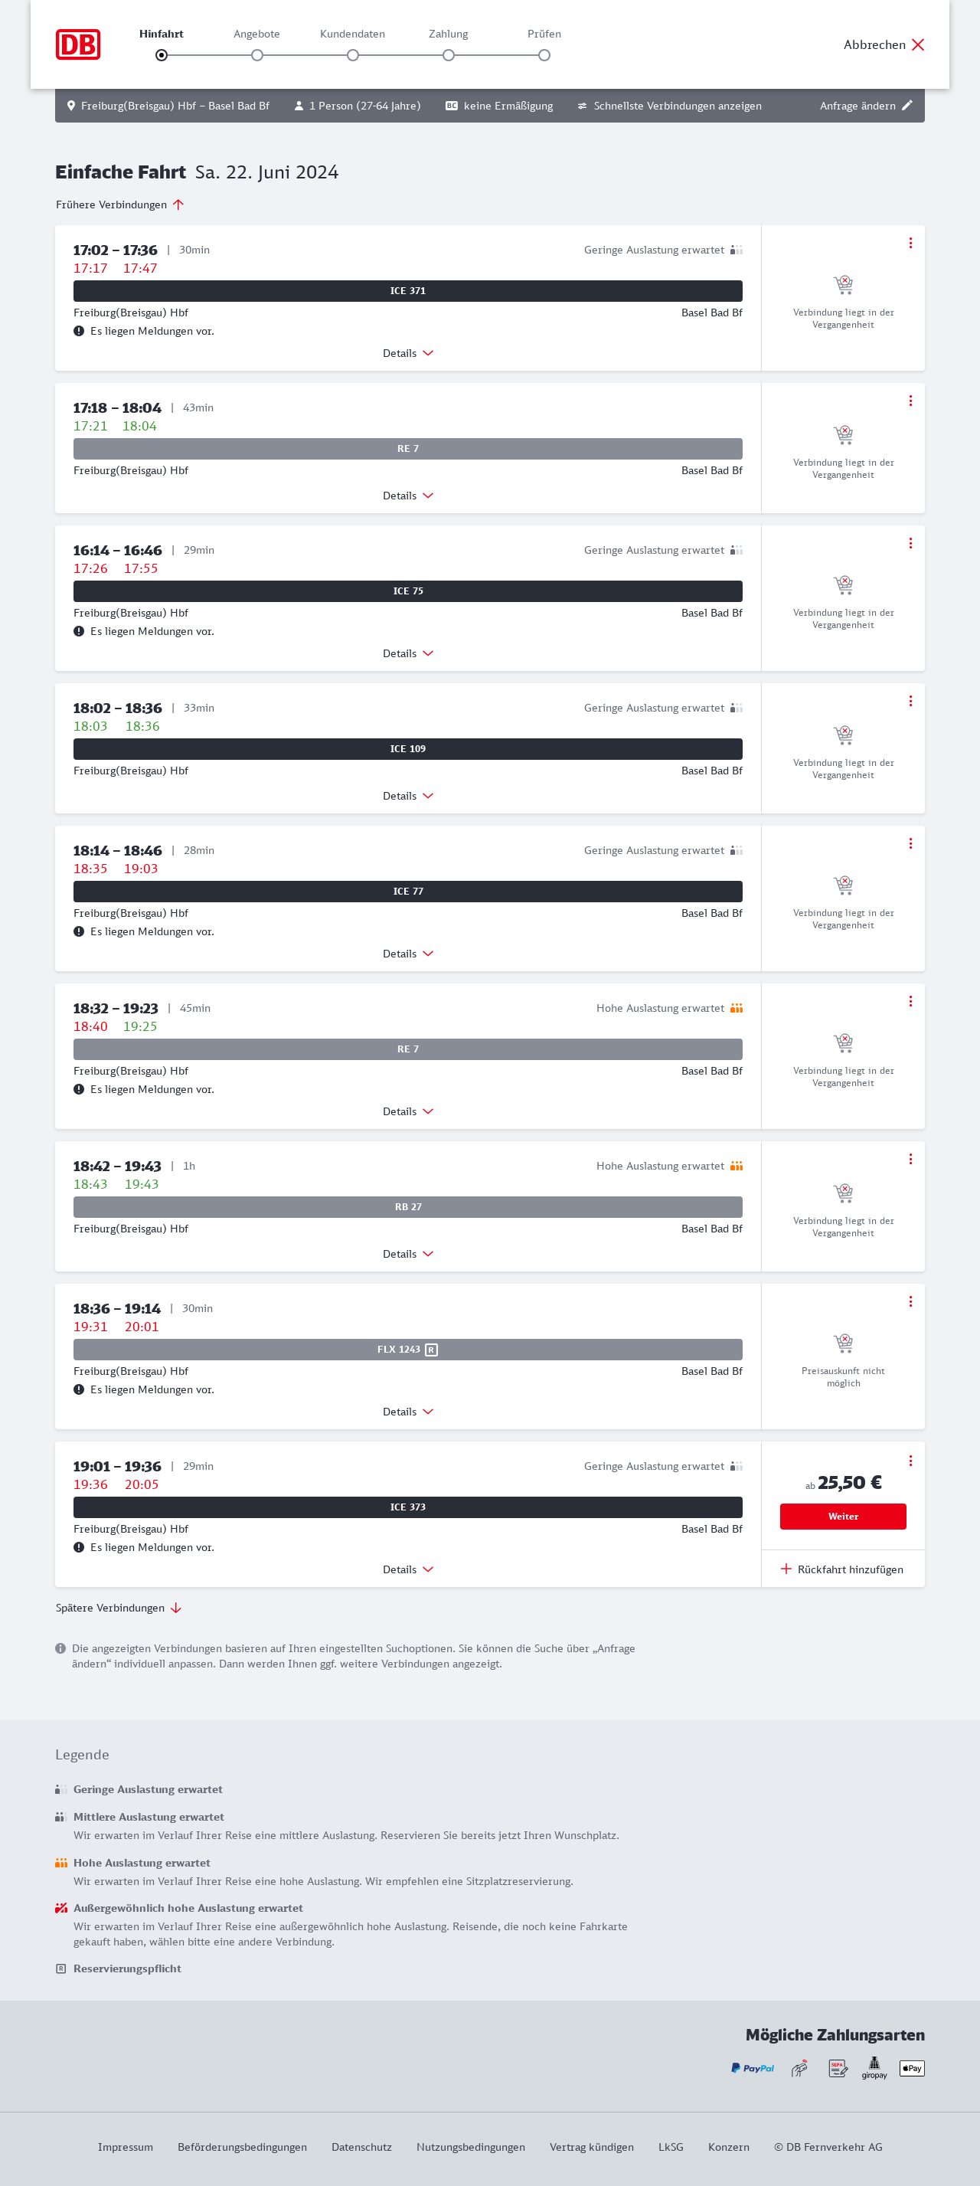Click the red Weiter button
The width and height of the screenshot is (980, 2186).
[842, 1516]
